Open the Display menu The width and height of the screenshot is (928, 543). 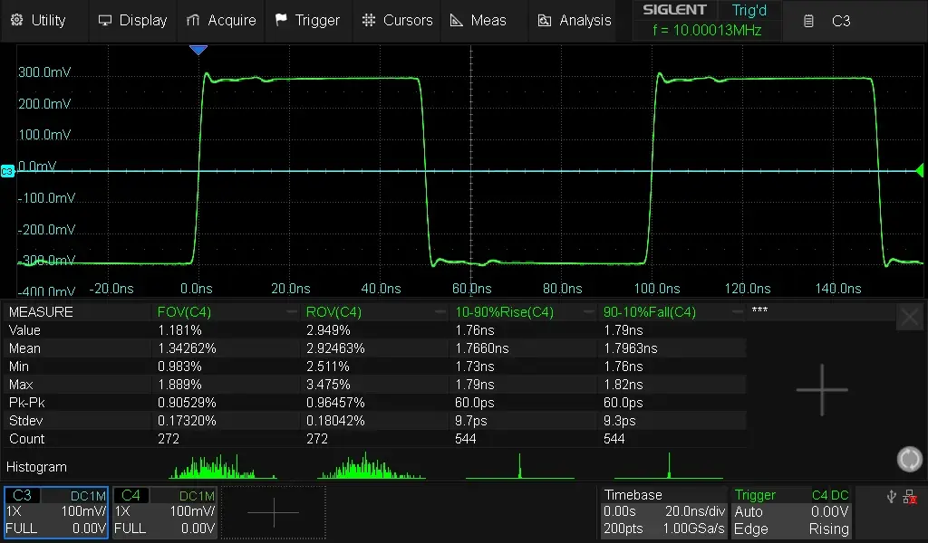[132, 20]
